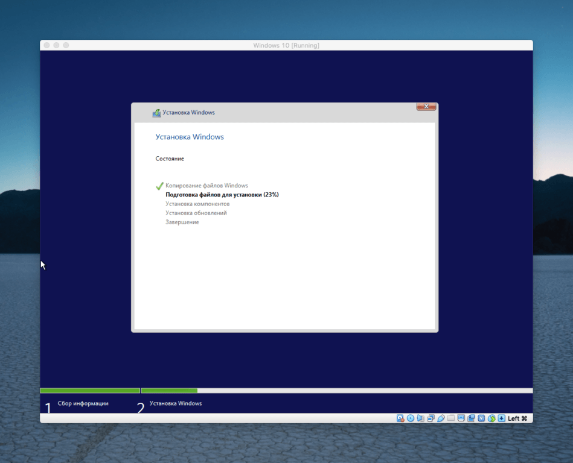Click the hard disk activity indicator icon
Image resolution: width=573 pixels, height=463 pixels.
click(x=400, y=418)
